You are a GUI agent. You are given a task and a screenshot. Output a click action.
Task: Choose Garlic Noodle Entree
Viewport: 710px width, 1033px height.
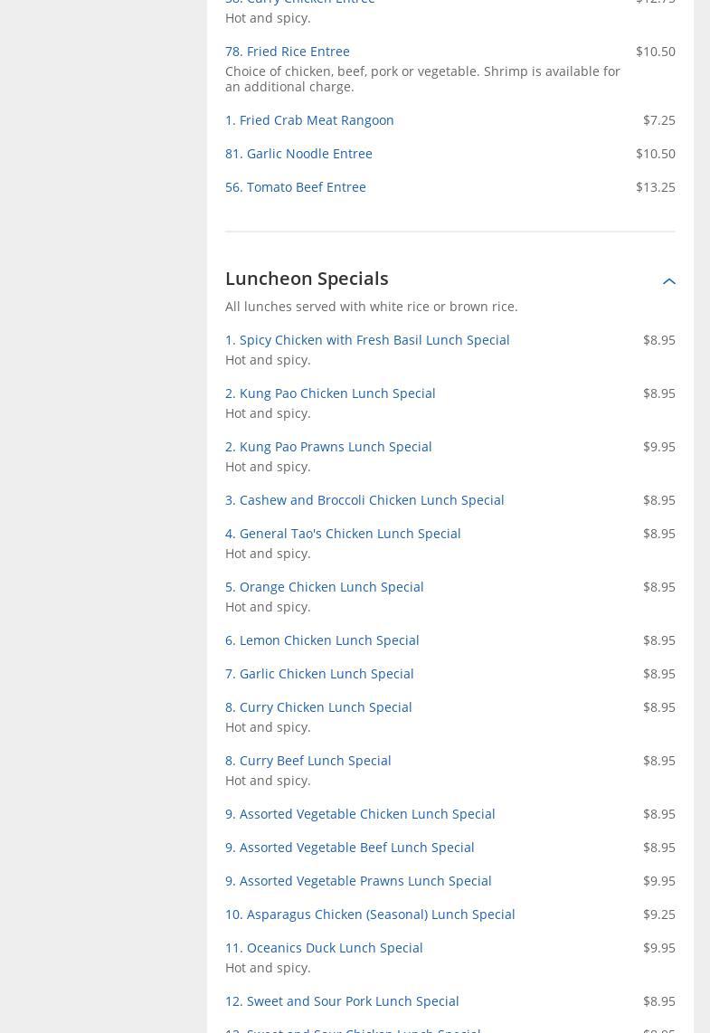[298, 154]
